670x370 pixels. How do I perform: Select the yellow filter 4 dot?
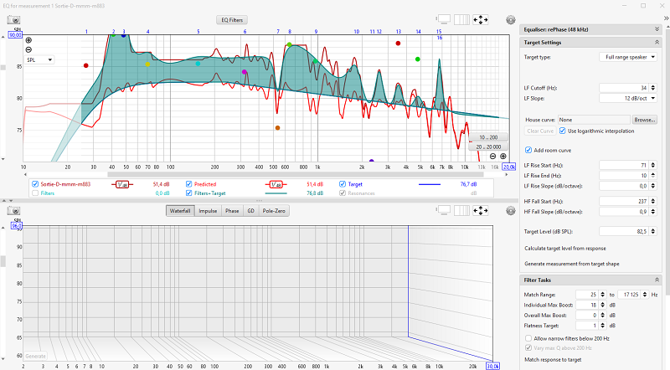[x=147, y=64]
